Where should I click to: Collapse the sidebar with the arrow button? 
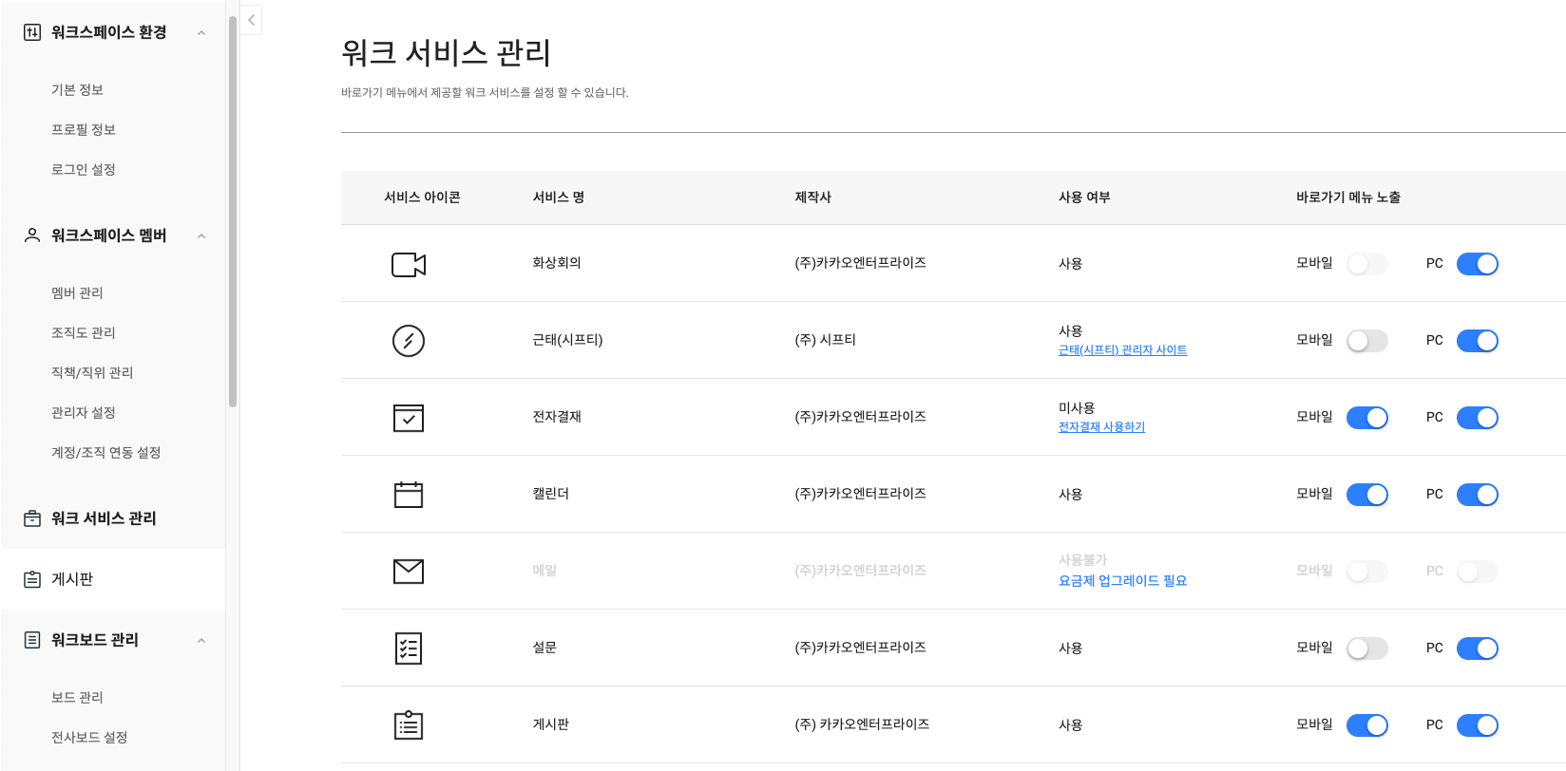point(251,20)
